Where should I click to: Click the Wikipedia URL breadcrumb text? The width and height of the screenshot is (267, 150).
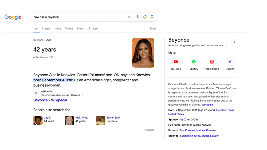[60, 95]
